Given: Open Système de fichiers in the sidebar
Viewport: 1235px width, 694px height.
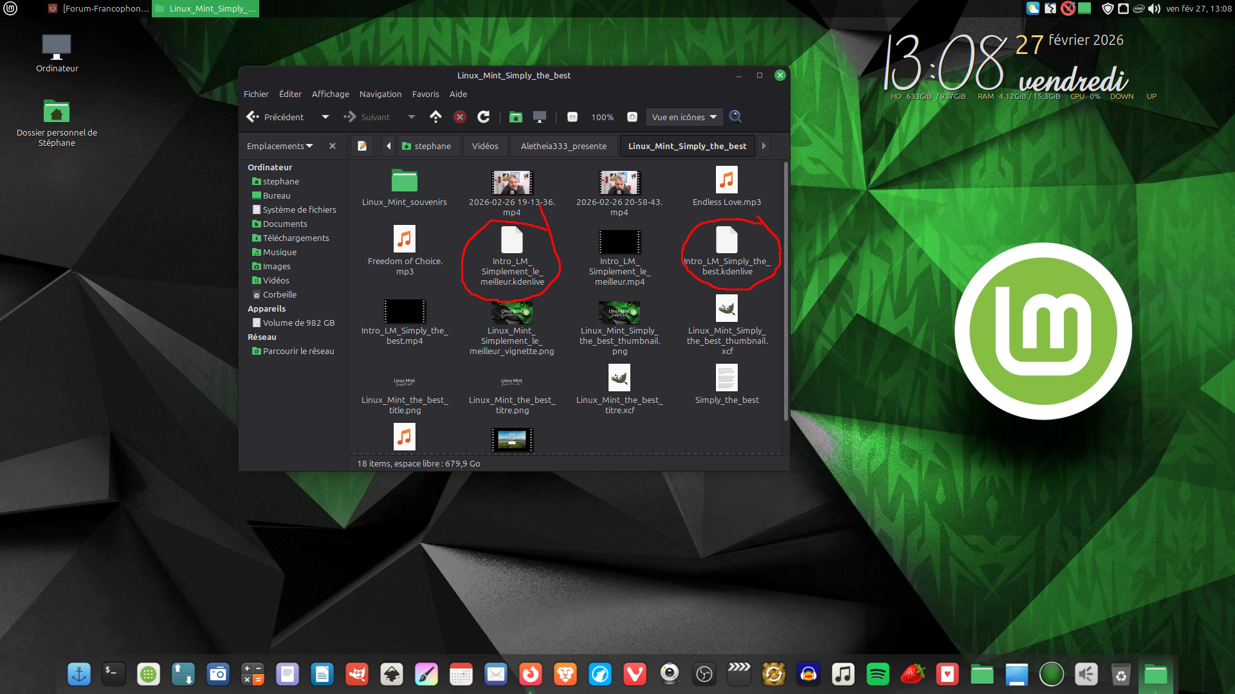Looking at the screenshot, I should (295, 210).
